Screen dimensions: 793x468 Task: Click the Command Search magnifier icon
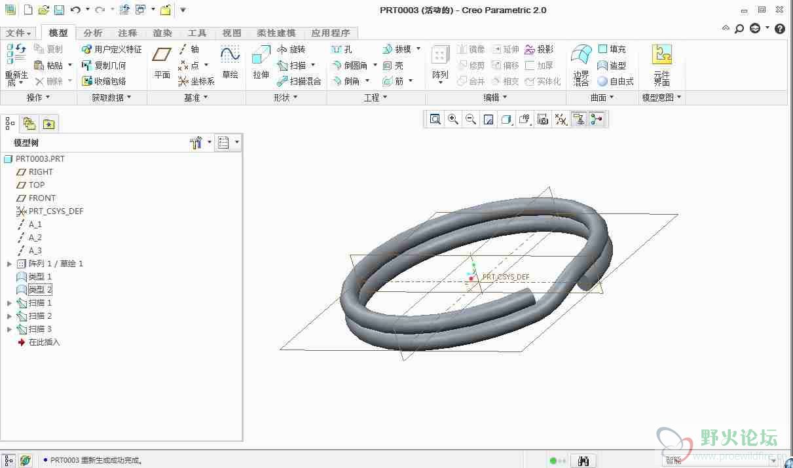(x=739, y=28)
